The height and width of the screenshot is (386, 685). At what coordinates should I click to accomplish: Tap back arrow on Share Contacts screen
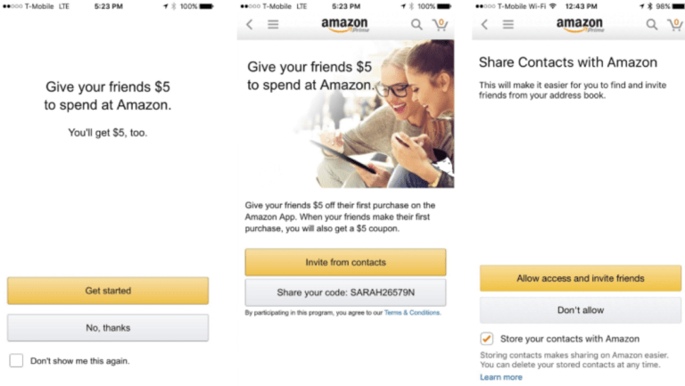[484, 25]
